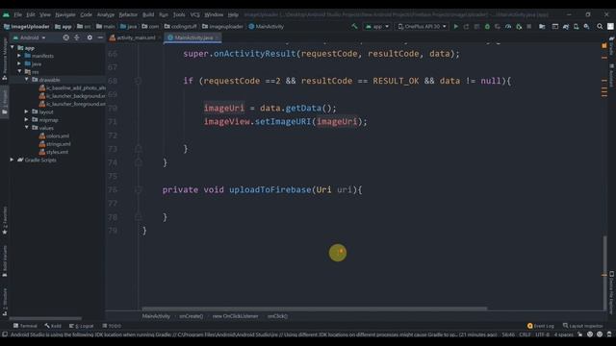This screenshot has width=616, height=346.
Task: Toggle the 1: Project side tool window
Action: click(5, 102)
